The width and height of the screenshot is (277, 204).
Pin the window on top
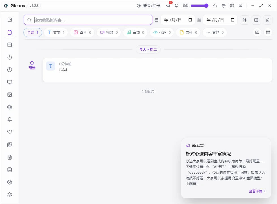[176, 6]
